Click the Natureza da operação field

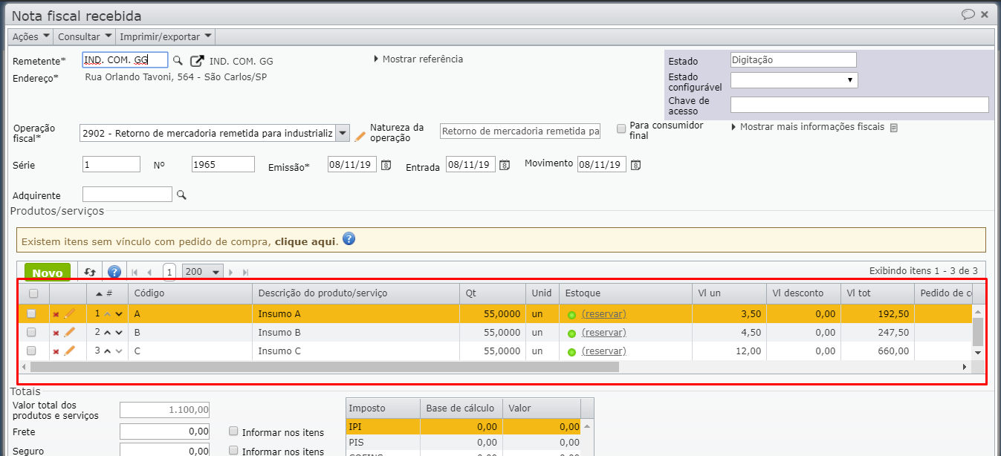520,131
